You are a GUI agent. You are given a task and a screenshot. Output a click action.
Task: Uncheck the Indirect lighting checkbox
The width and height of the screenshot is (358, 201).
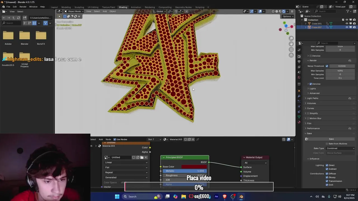click(327, 169)
